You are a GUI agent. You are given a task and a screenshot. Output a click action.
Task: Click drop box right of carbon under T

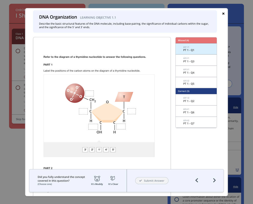click(x=132, y=111)
